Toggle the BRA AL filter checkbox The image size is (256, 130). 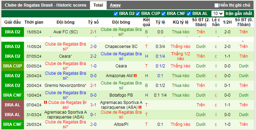pyautogui.click(x=189, y=14)
